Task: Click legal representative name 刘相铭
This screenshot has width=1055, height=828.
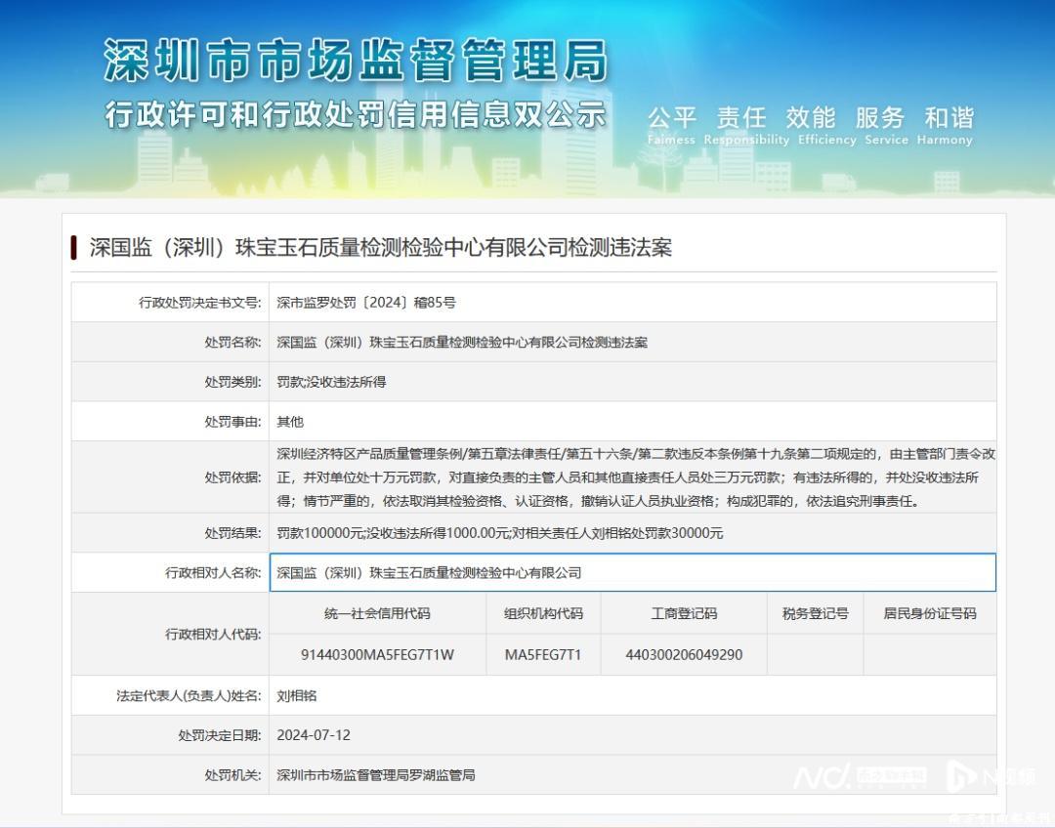Action: point(297,696)
